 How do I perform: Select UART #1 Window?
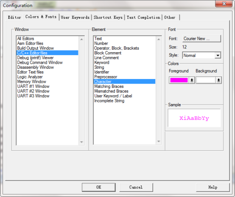pos(47,87)
